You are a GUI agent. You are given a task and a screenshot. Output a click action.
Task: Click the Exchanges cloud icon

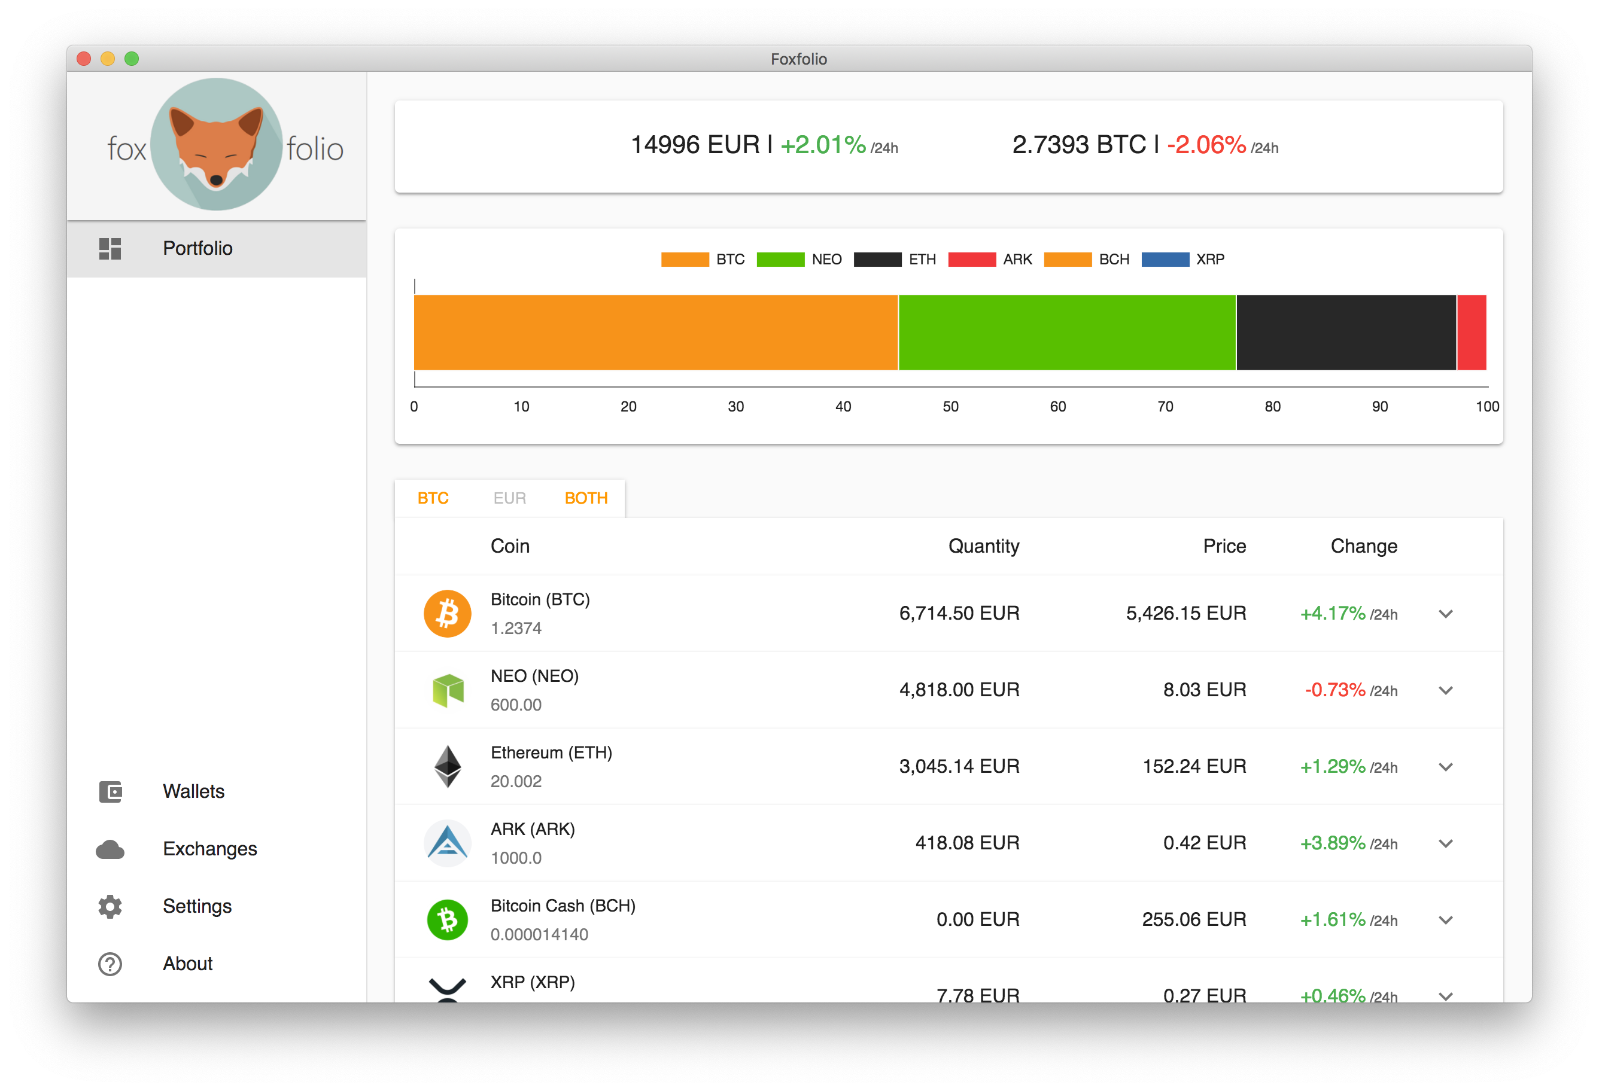pyautogui.click(x=110, y=849)
